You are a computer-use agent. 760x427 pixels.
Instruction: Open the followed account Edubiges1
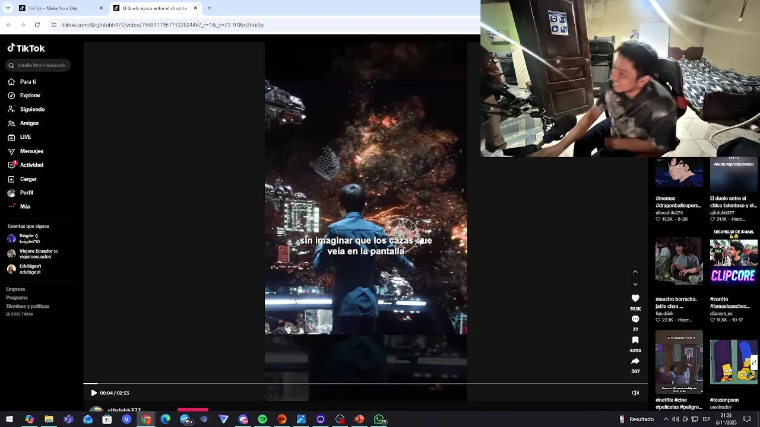[x=24, y=269]
